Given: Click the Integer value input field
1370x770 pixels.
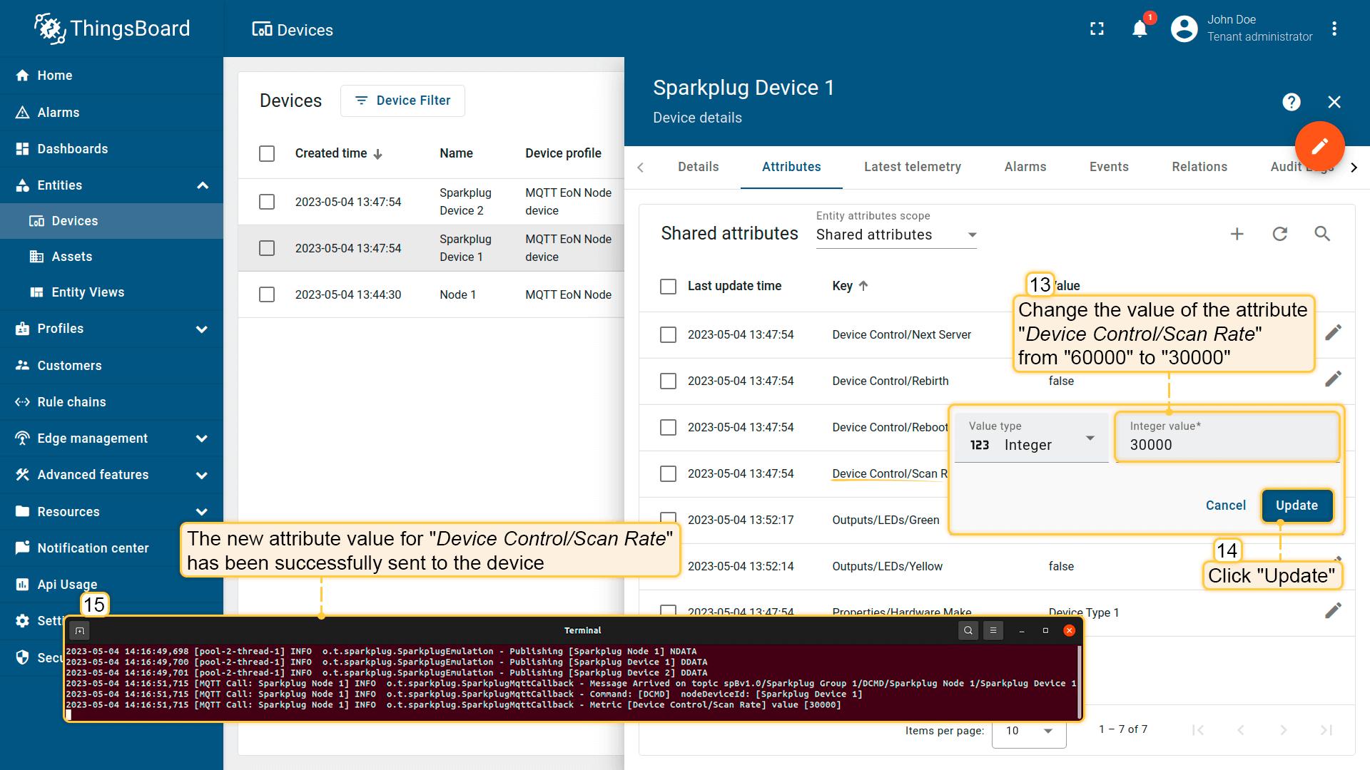Looking at the screenshot, I should tap(1227, 445).
